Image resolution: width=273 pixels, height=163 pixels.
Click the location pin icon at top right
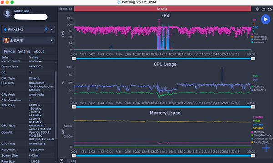(x=258, y=9)
